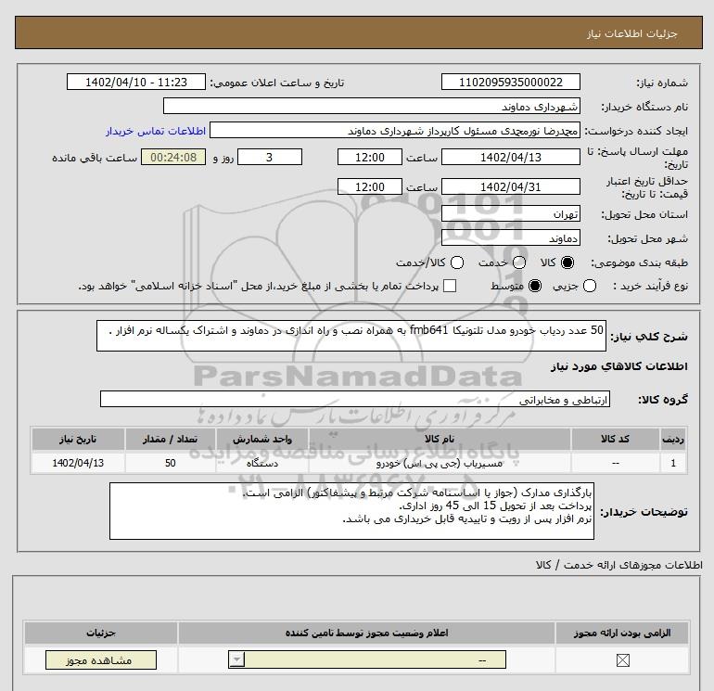Choose the متوسط purchase type radio
This screenshot has height=691, width=714.
click(535, 286)
